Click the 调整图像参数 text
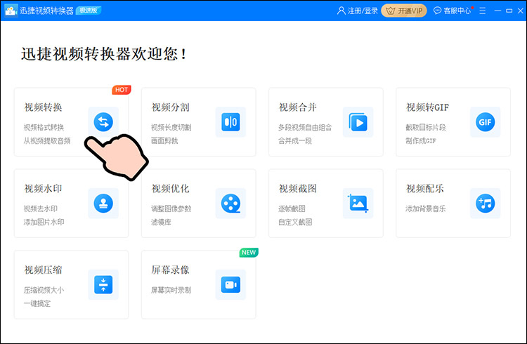This screenshot has width=527, height=344. pyautogui.click(x=171, y=209)
